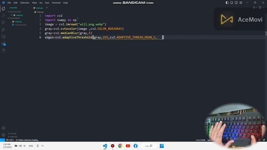The height and width of the screenshot is (150, 267).
Task: Open the Help menu
Action: coord(65,3)
